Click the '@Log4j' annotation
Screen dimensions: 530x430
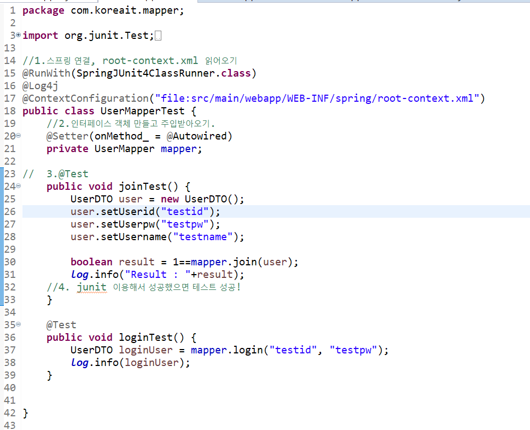pyautogui.click(x=40, y=86)
